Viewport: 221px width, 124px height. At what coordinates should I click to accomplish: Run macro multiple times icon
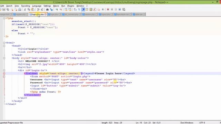pyautogui.click(x=120, y=10)
